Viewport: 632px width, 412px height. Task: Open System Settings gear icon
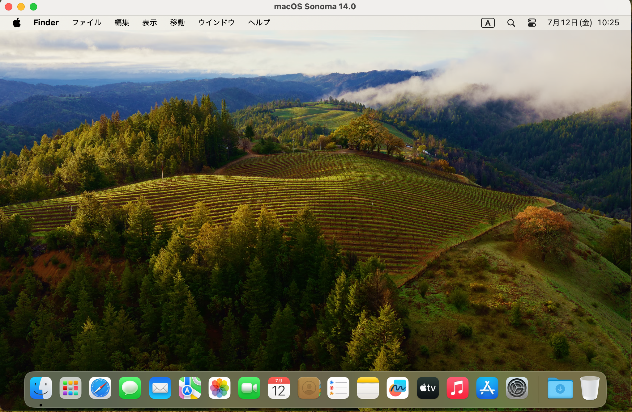click(517, 388)
